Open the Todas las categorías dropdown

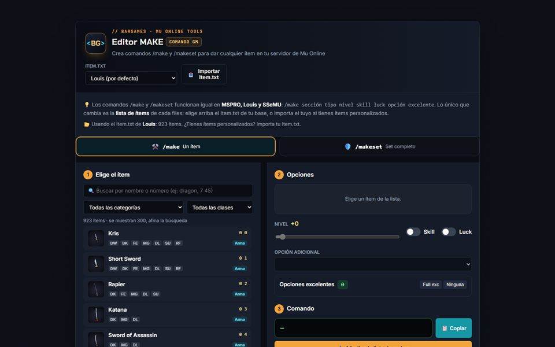point(134,208)
